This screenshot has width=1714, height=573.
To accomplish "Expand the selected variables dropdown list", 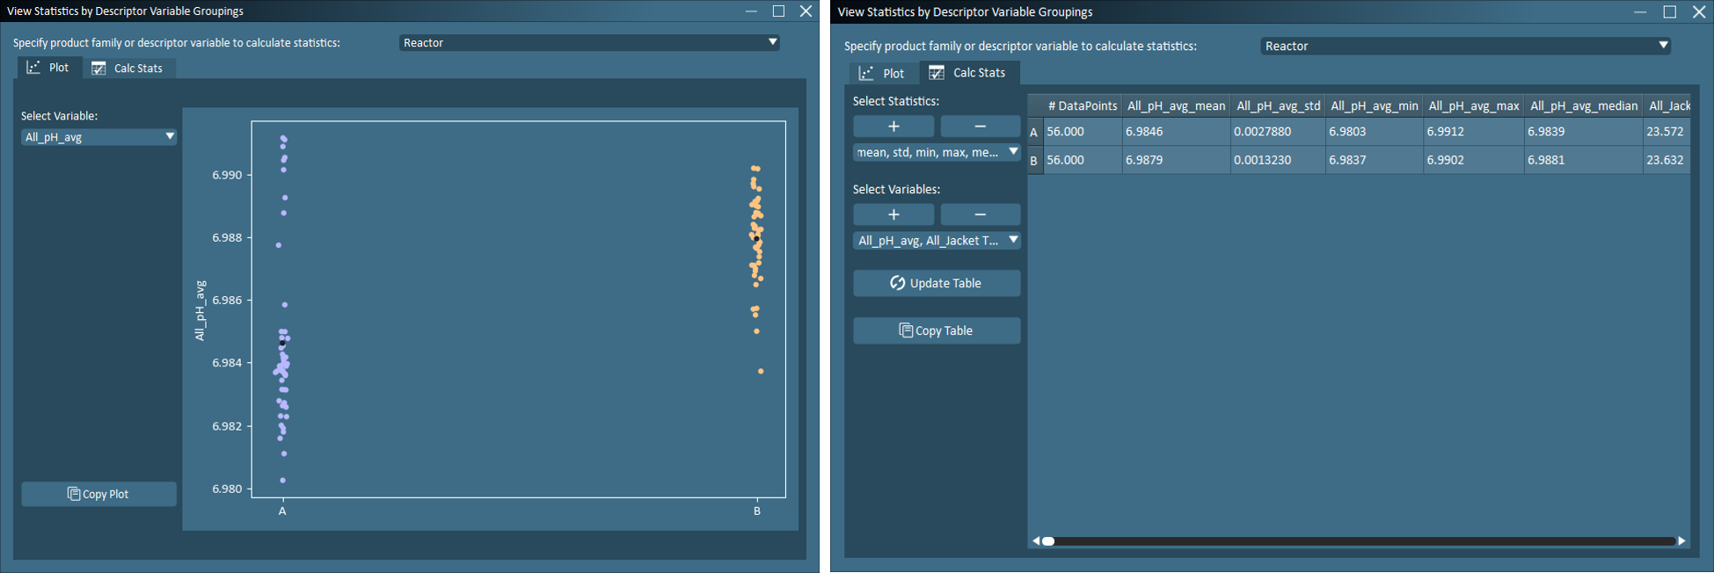I will point(936,240).
